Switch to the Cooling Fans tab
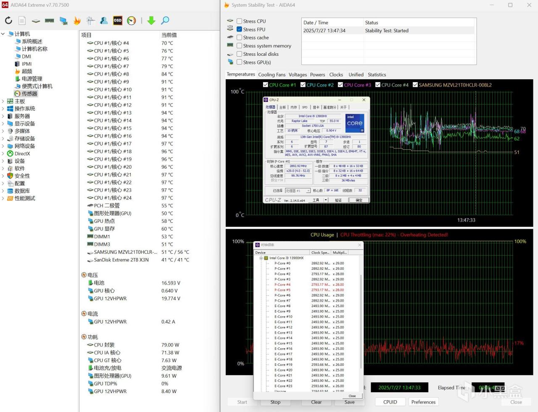 point(272,75)
